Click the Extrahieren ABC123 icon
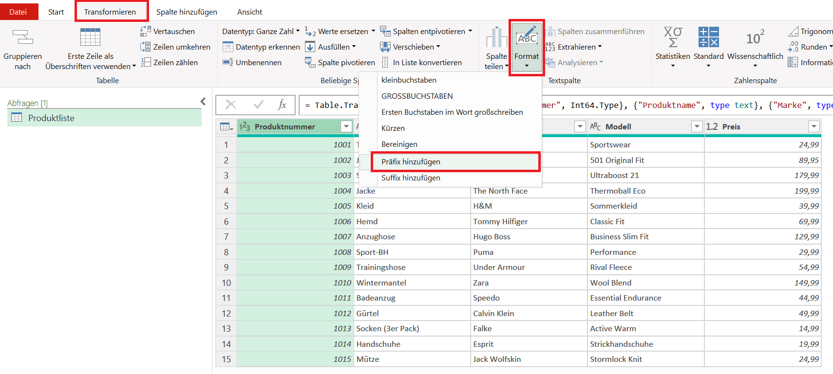The image size is (833, 374). (550, 47)
